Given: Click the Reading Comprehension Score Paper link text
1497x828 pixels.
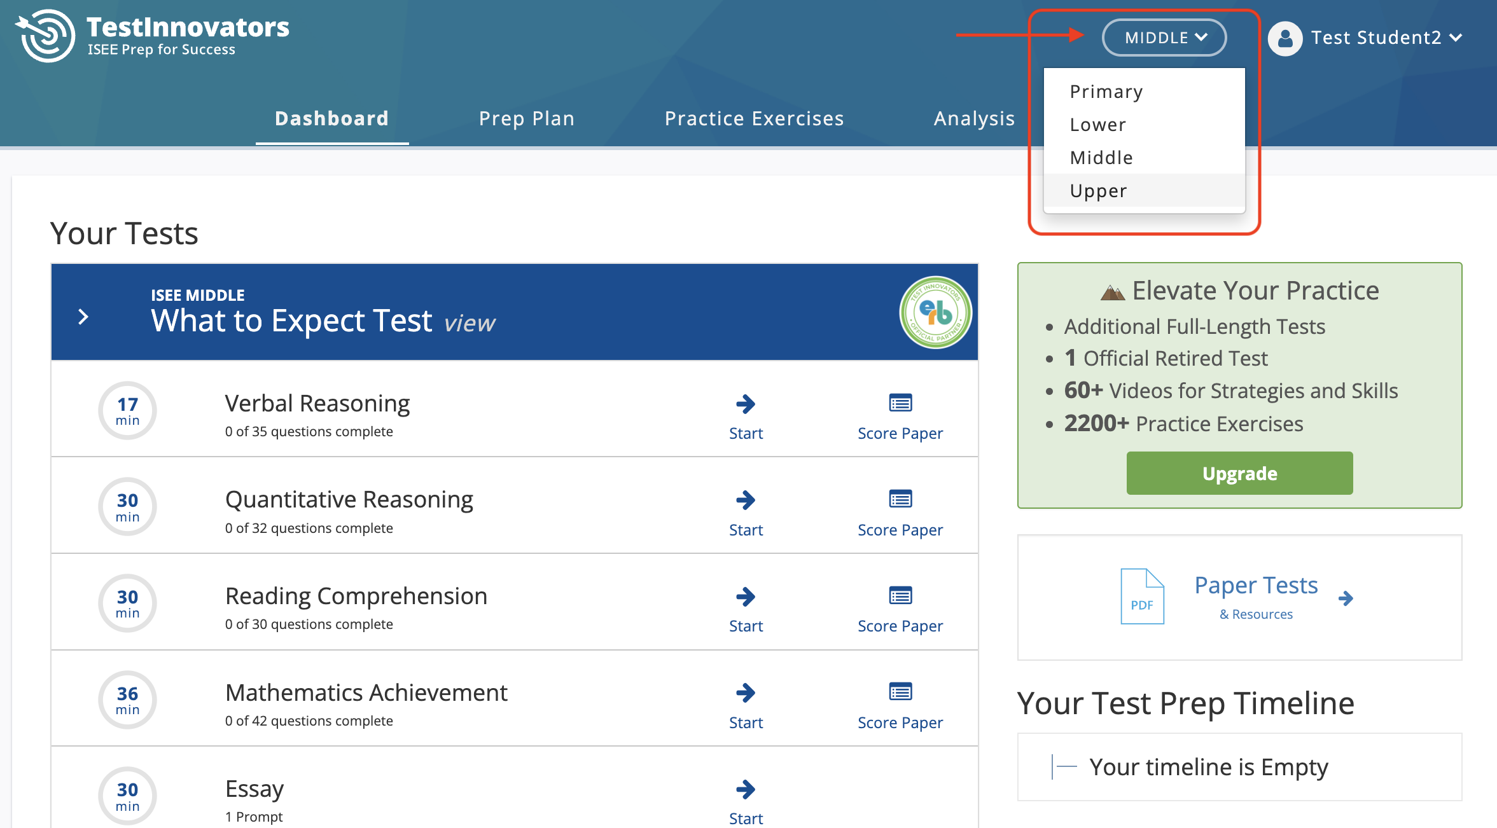Looking at the screenshot, I should coord(900,626).
